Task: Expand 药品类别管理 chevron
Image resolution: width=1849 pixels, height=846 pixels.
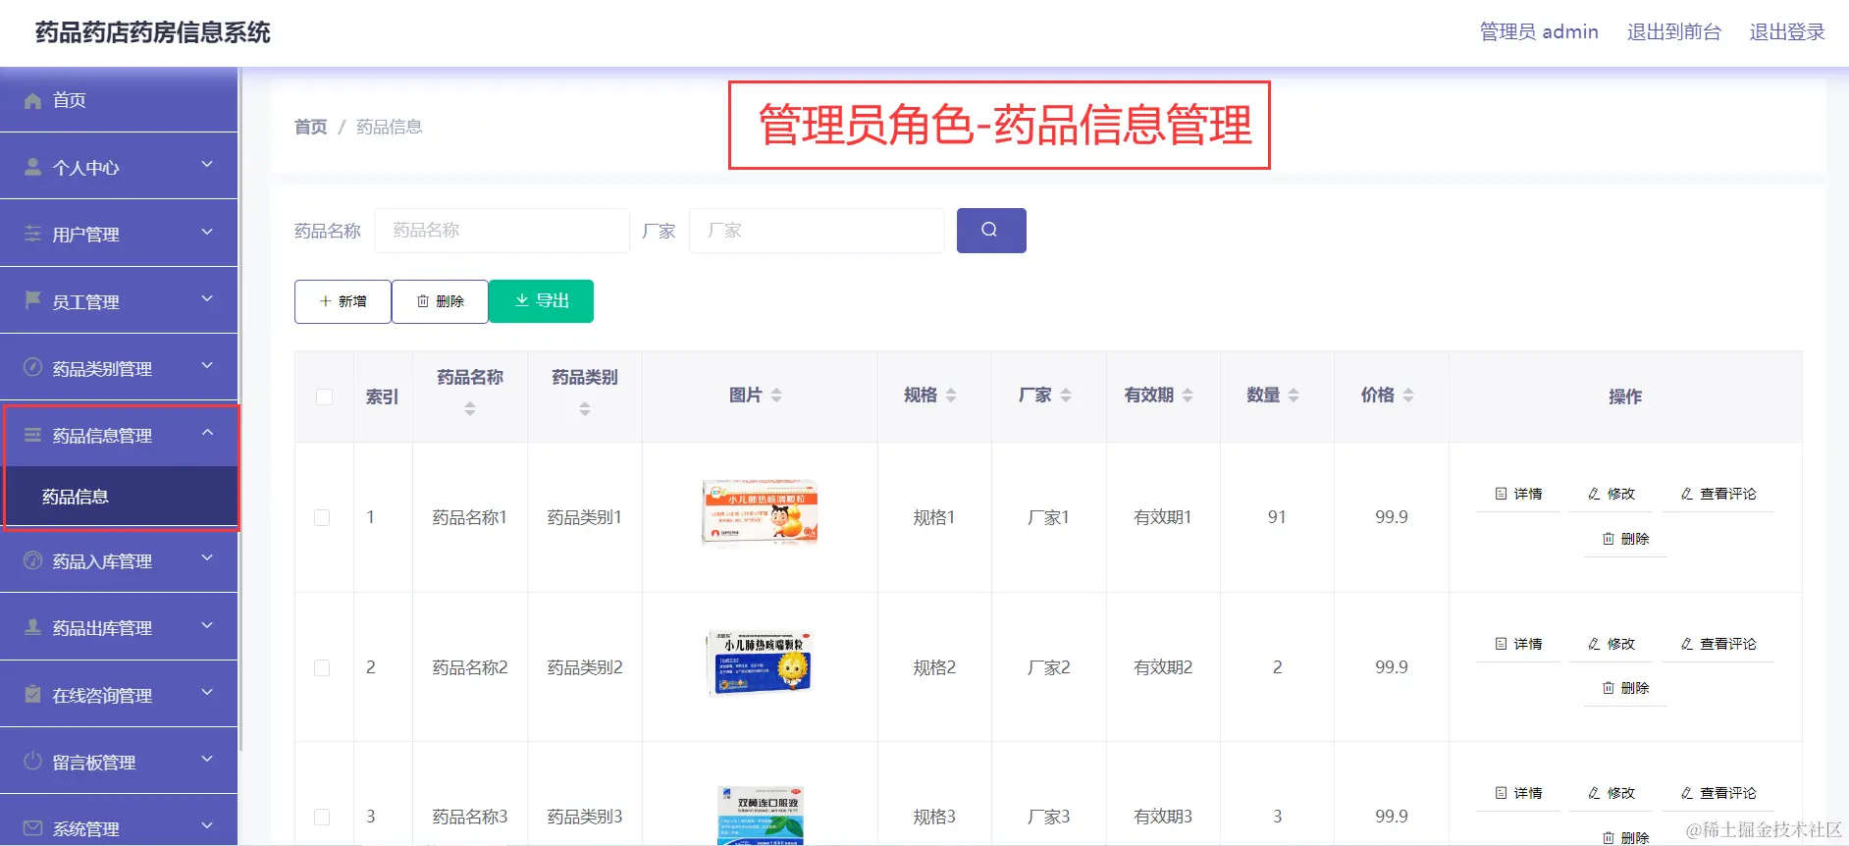Action: click(x=207, y=365)
